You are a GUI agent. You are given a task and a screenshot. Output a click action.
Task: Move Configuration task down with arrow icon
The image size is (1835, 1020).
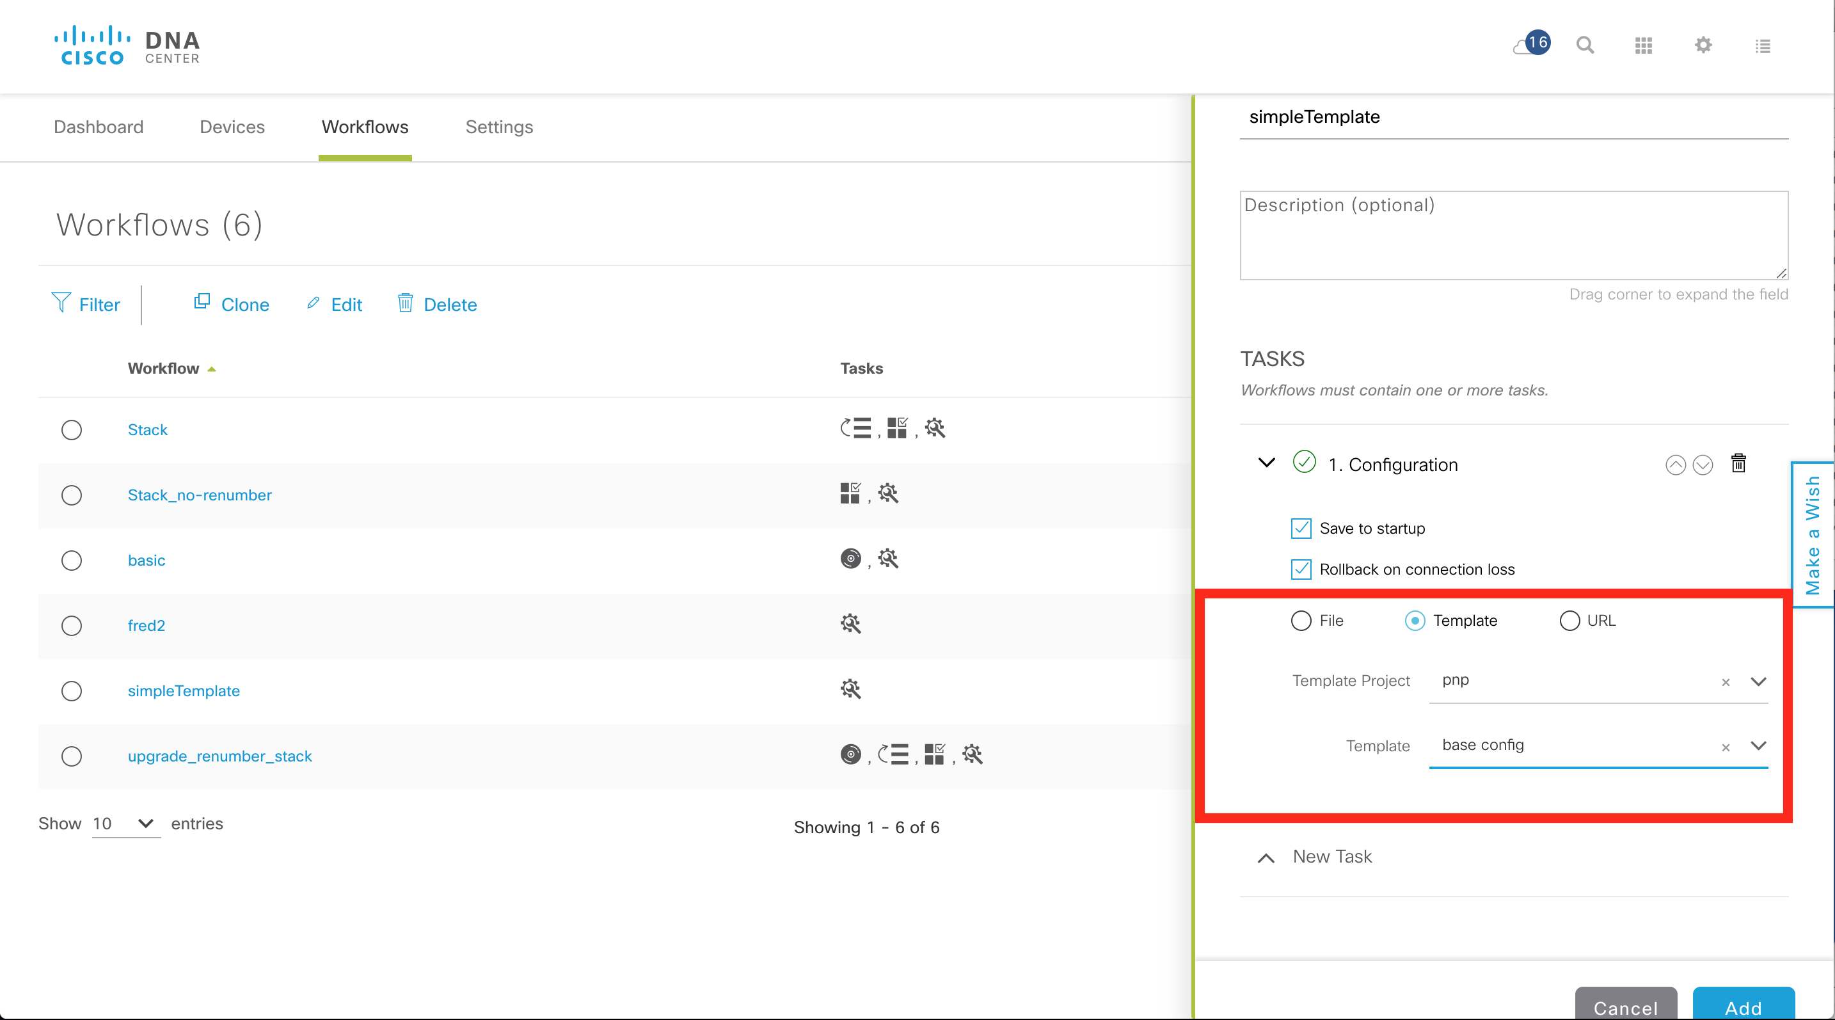point(1703,465)
